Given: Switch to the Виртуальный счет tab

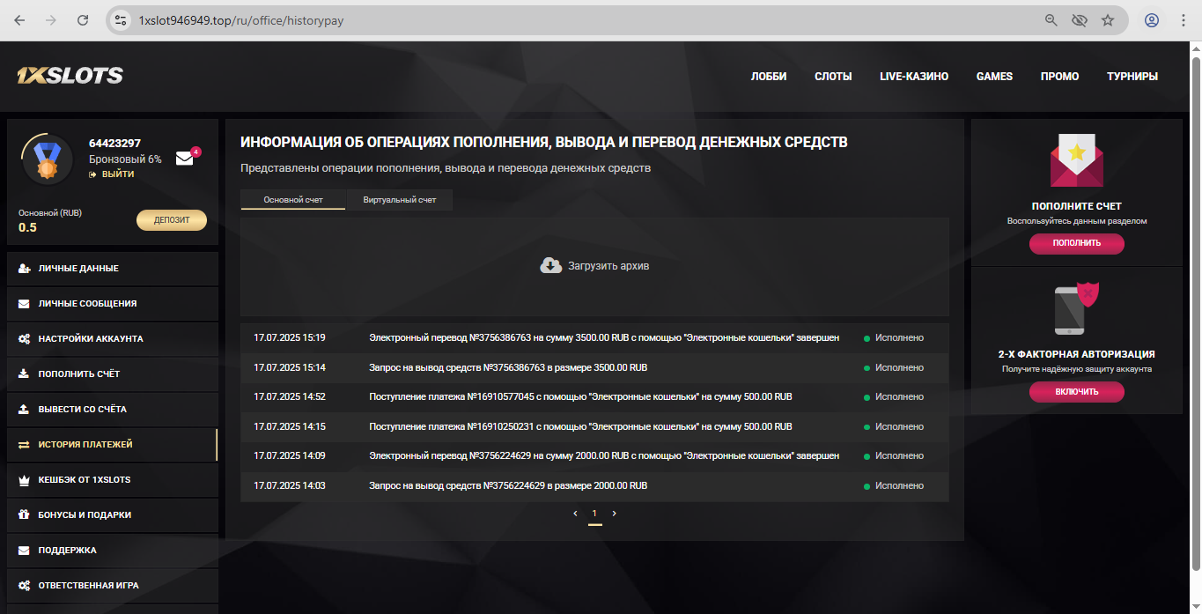Looking at the screenshot, I should tap(399, 200).
